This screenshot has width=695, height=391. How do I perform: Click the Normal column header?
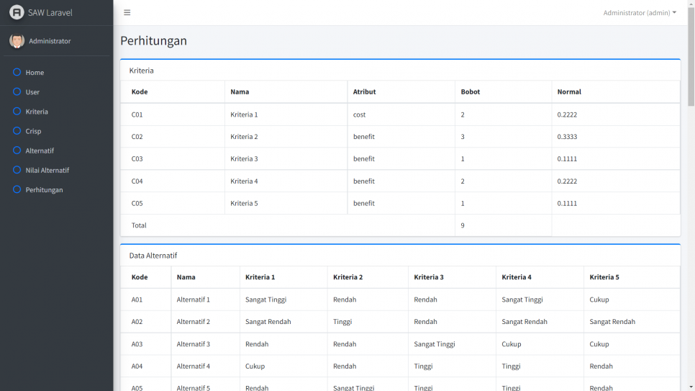point(569,91)
